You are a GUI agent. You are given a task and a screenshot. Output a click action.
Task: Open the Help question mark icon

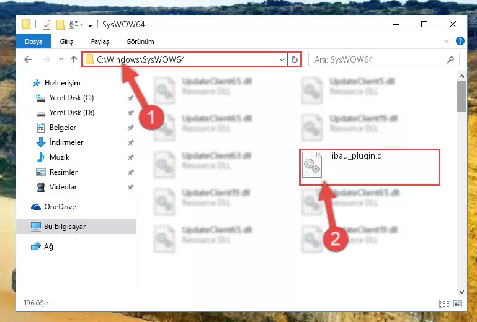click(x=460, y=41)
